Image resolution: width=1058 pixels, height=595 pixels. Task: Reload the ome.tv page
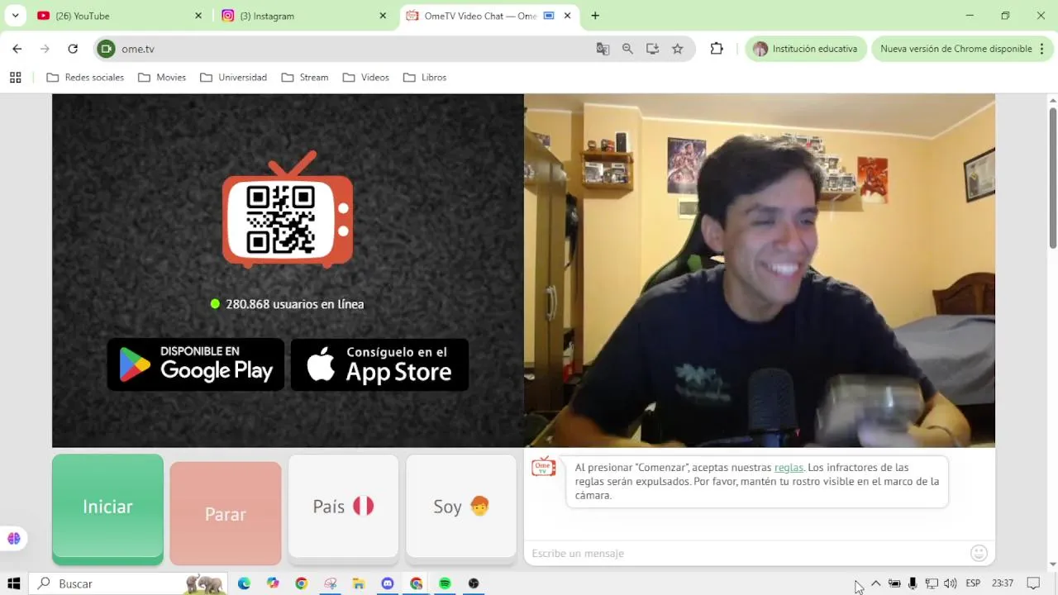click(x=73, y=49)
